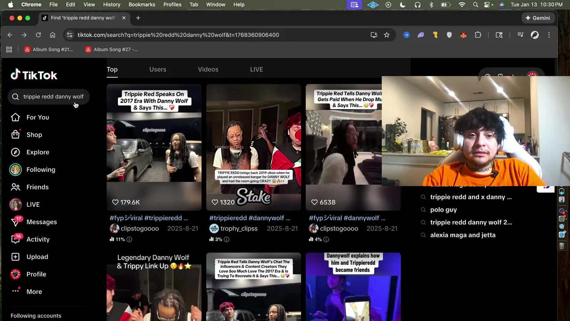570x321 pixels.
Task: Open info icon next to 4%
Action: coord(326,239)
